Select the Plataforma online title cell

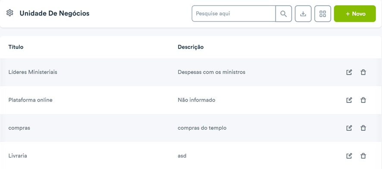(x=30, y=100)
